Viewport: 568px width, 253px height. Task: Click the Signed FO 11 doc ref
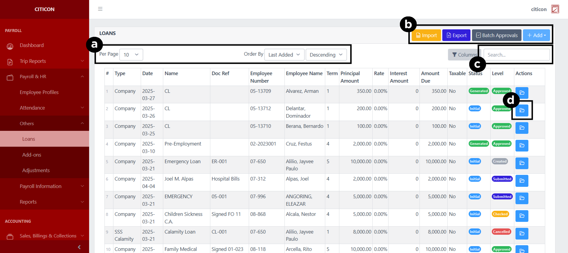[x=226, y=214]
